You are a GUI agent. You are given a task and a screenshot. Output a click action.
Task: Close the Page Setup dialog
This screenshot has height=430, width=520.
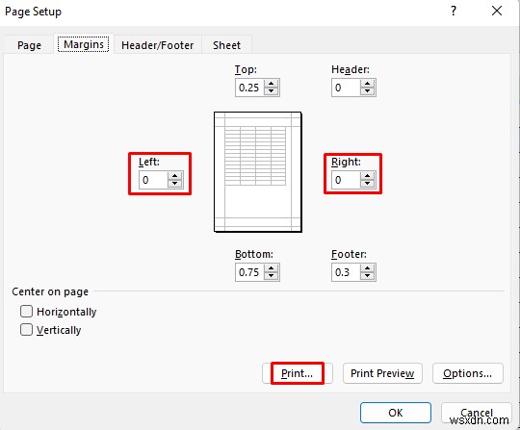click(497, 11)
